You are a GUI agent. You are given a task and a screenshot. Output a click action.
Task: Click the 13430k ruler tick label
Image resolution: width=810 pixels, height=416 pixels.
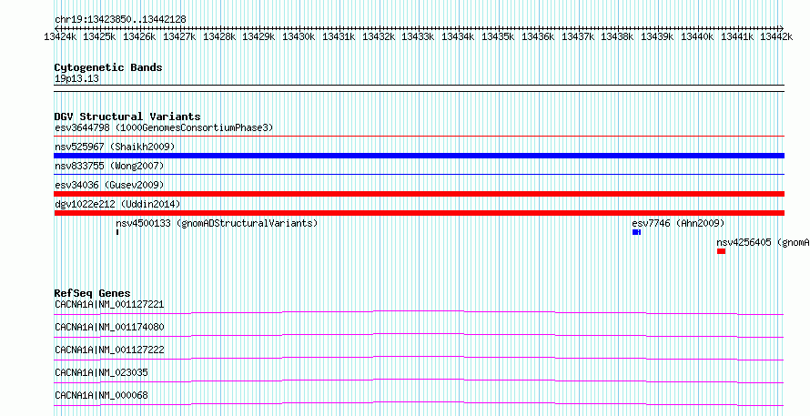[298, 36]
